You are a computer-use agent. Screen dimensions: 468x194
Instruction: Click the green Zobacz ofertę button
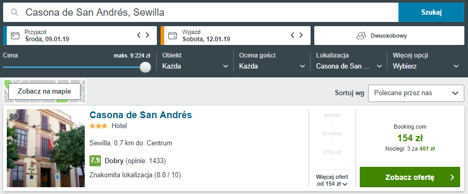(x=410, y=177)
